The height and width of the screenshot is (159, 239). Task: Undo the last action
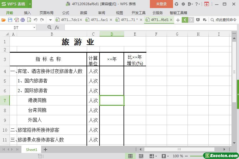click(x=36, y=20)
